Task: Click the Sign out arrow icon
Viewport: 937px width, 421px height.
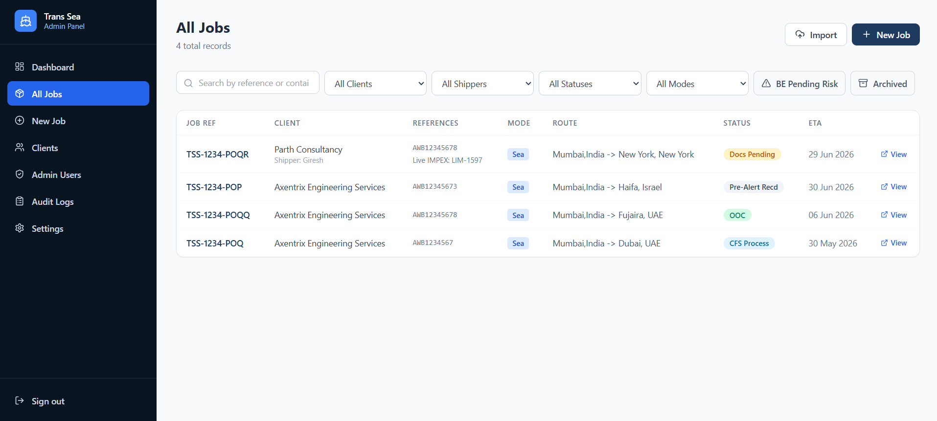Action: point(20,400)
